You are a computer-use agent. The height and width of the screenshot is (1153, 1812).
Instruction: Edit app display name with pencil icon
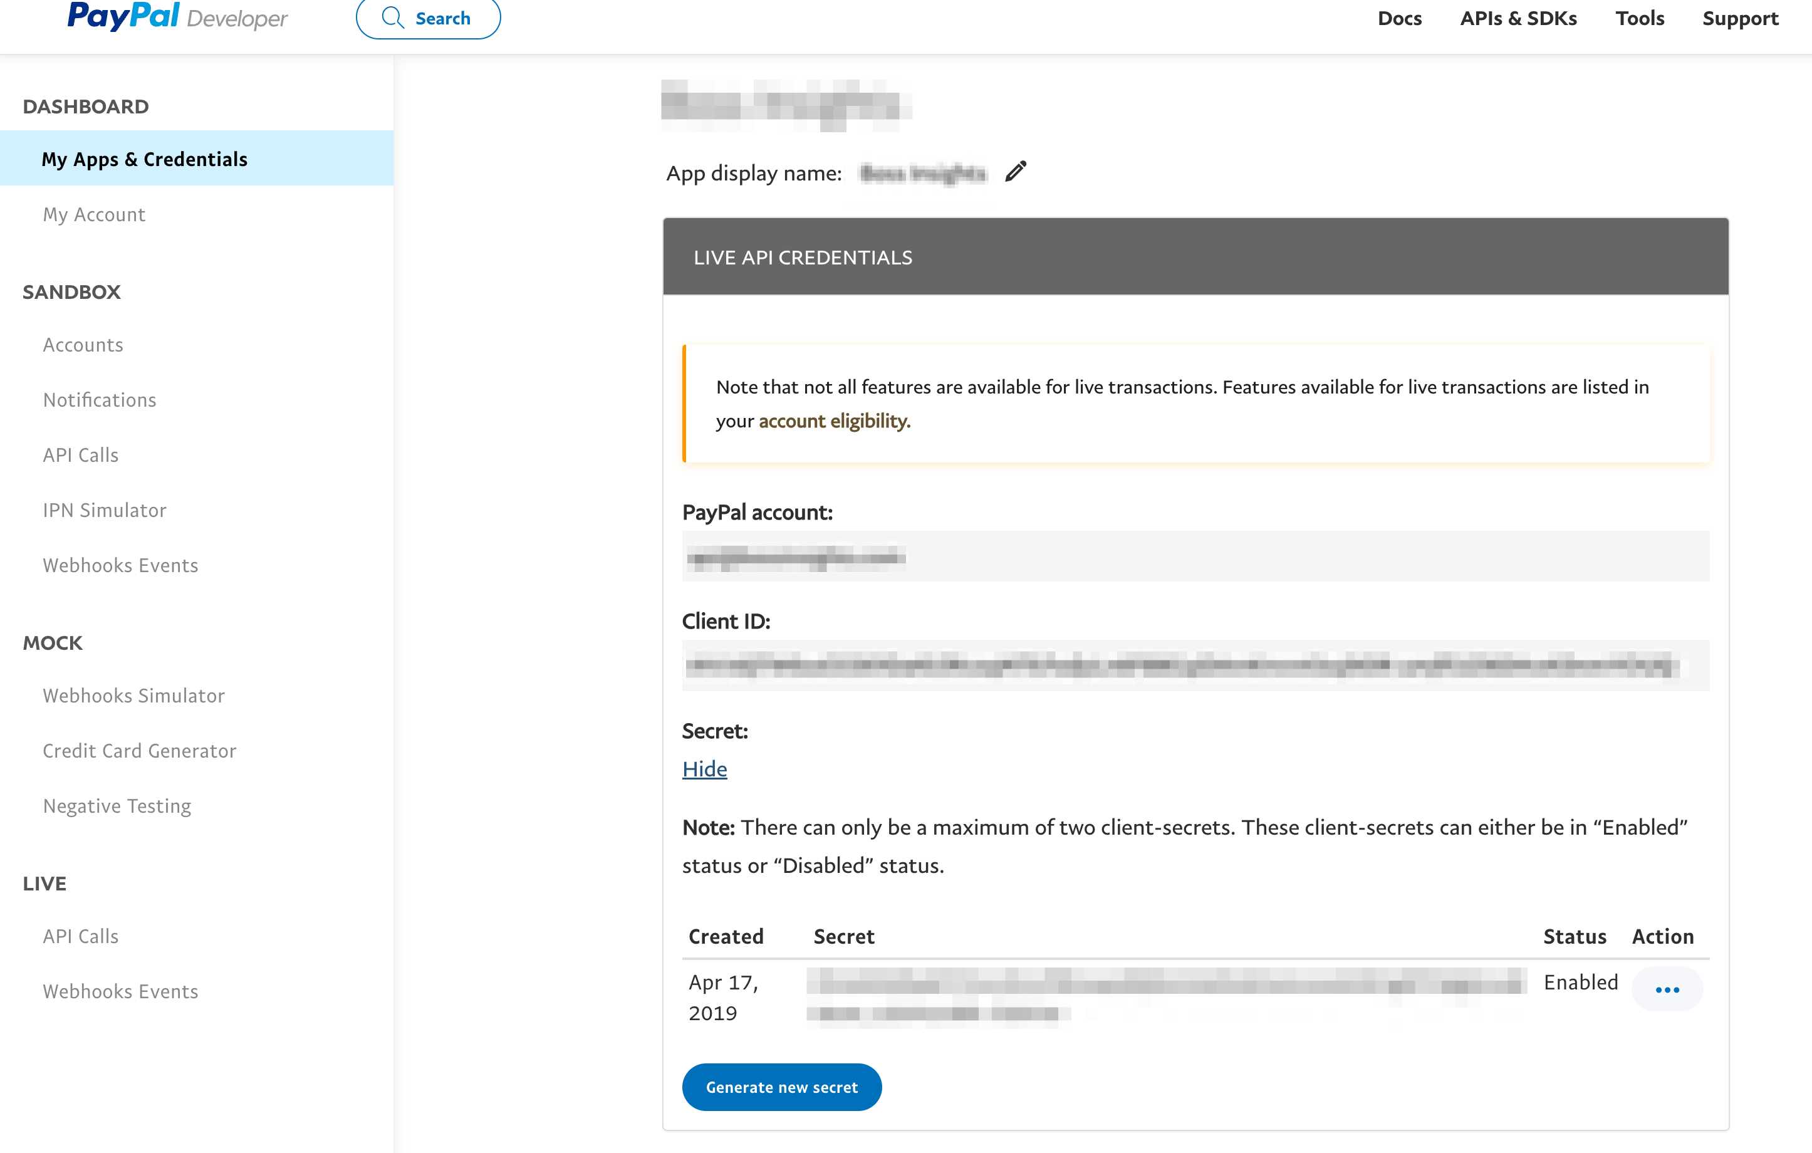(x=1015, y=172)
